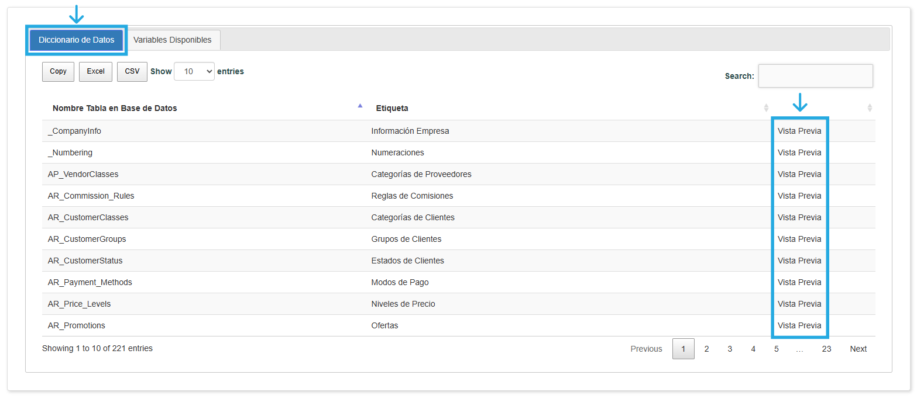Select the AR_CustomerGroups table row
Screen dimensions: 917x399
point(87,239)
